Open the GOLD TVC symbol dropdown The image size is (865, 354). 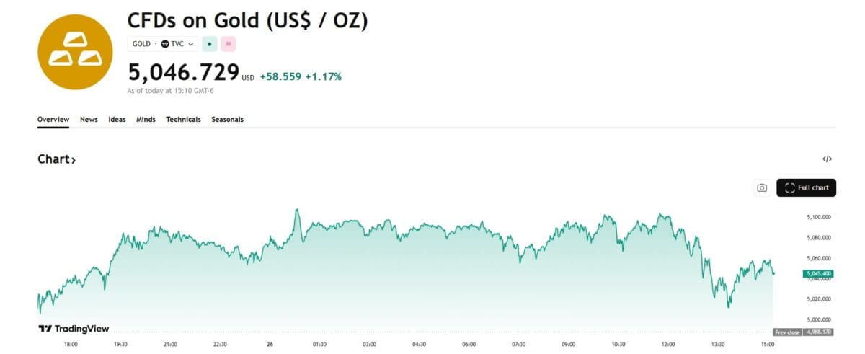tap(163, 44)
